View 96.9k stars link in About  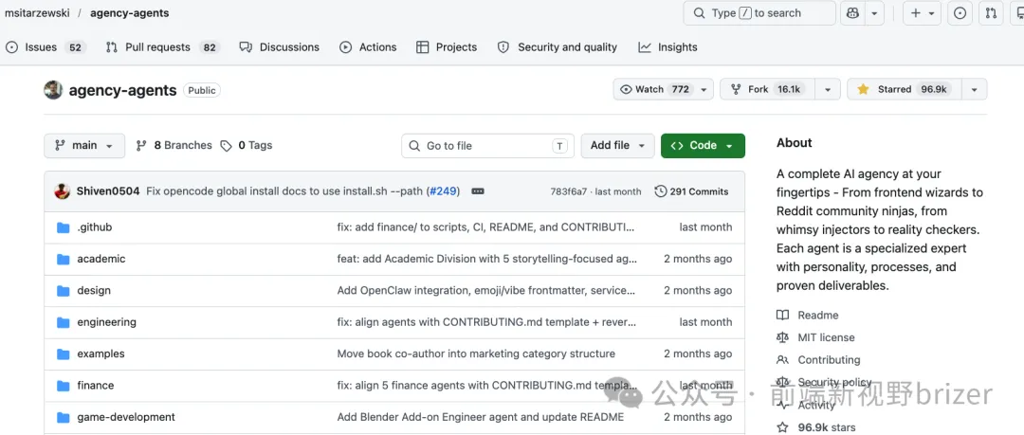coord(816,427)
